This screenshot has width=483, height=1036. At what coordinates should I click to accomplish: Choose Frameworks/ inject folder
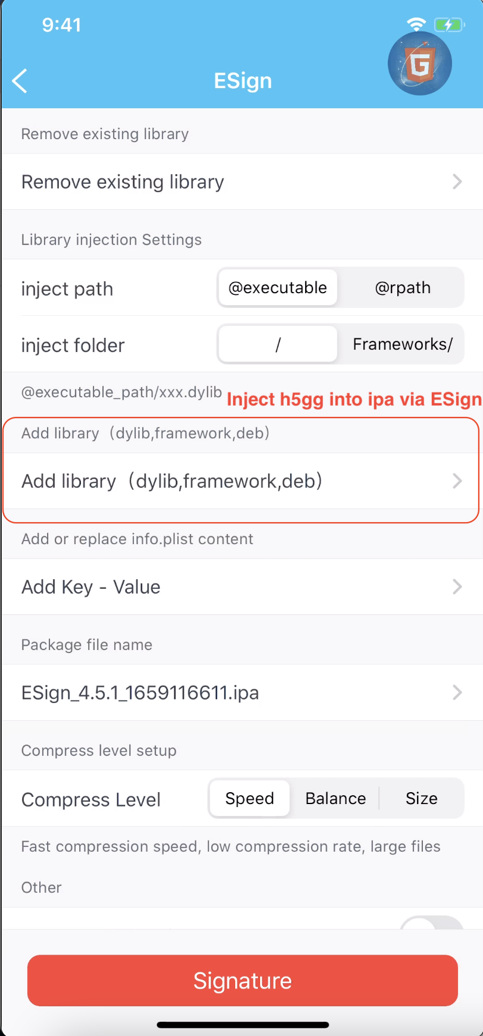click(402, 344)
